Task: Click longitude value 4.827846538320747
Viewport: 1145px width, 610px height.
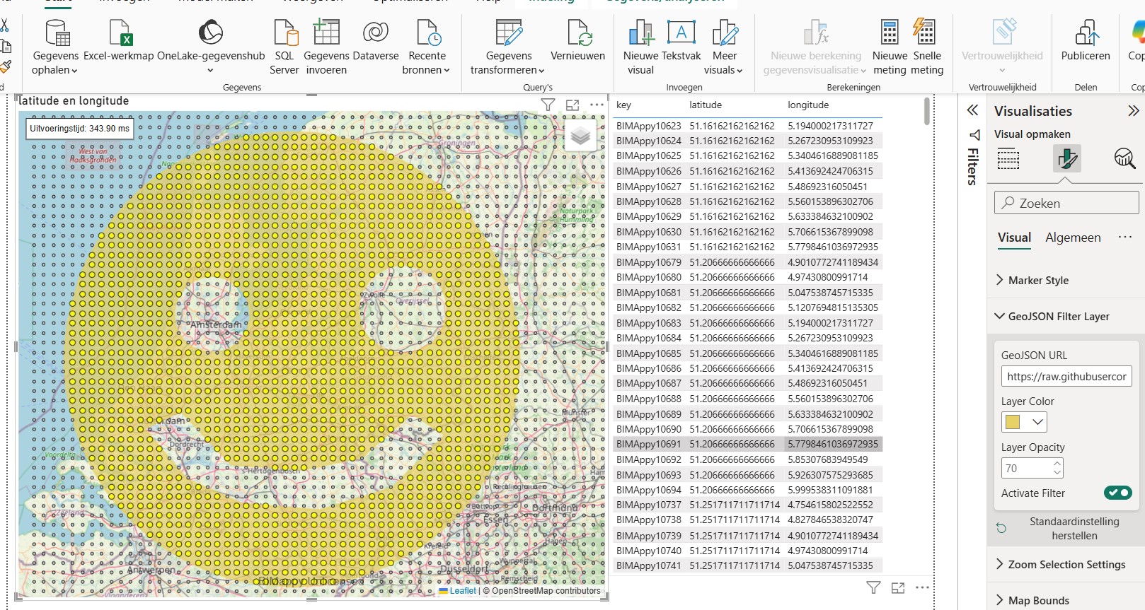Action: tap(831, 520)
